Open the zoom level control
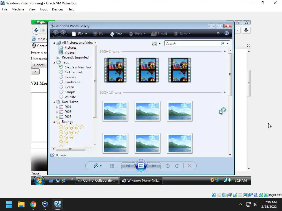The height and width of the screenshot is (211, 282). (x=97, y=166)
